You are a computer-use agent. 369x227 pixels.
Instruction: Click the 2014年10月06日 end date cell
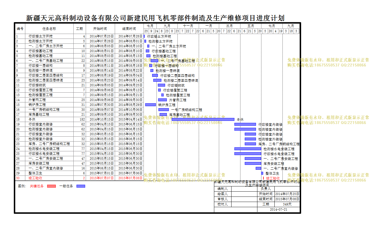(129, 110)
